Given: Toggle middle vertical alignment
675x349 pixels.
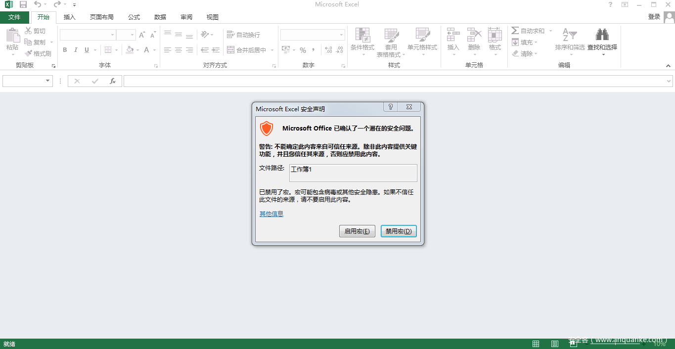Looking at the screenshot, I should tap(179, 35).
